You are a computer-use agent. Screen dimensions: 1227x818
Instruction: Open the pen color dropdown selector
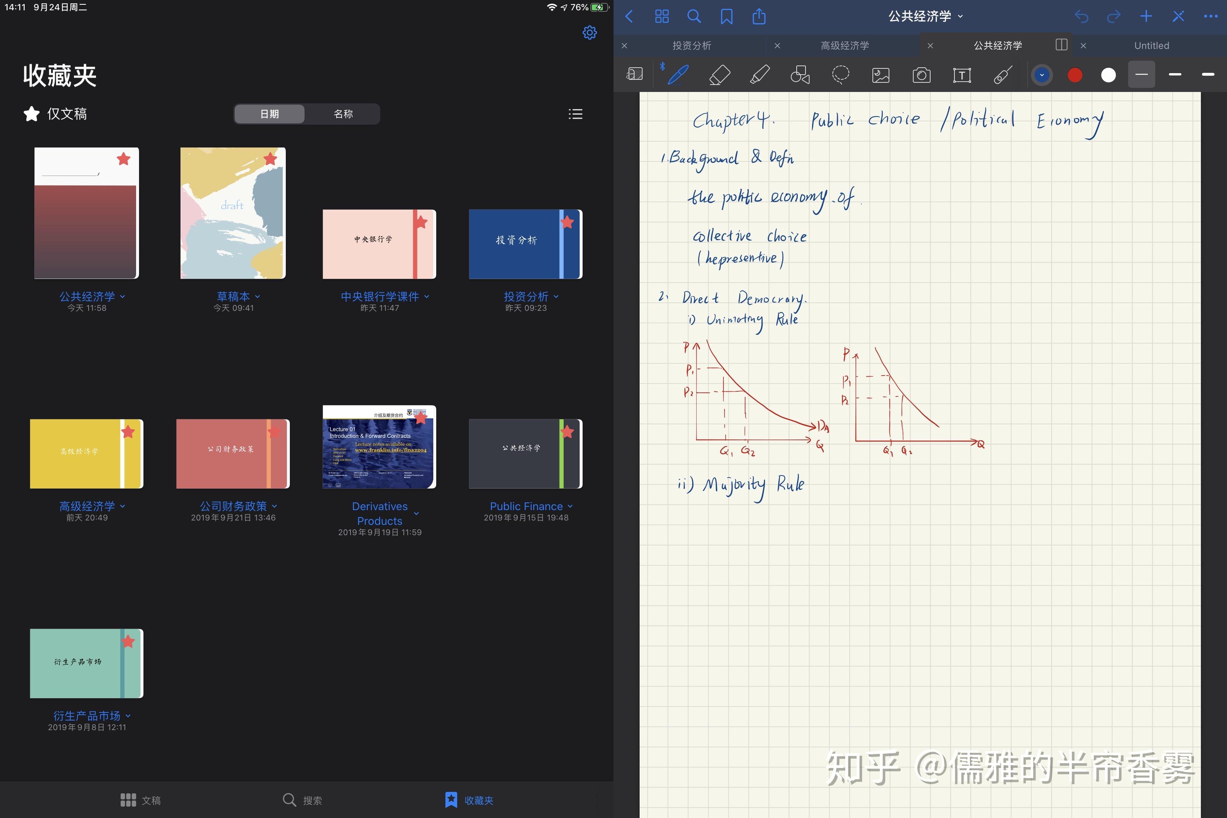(x=1041, y=75)
